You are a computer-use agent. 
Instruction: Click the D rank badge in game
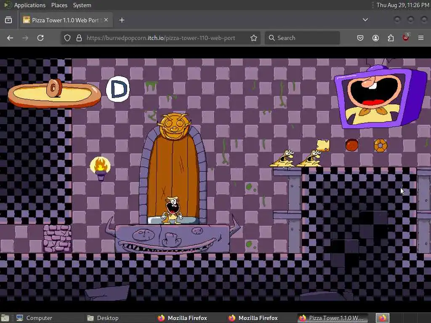(118, 89)
